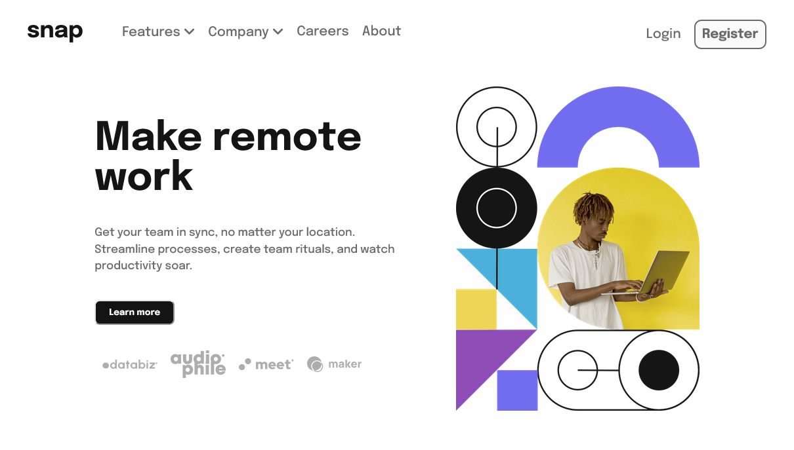Click the audiophile client logo
Image resolution: width=794 pixels, height=450 pixels.
pos(198,364)
